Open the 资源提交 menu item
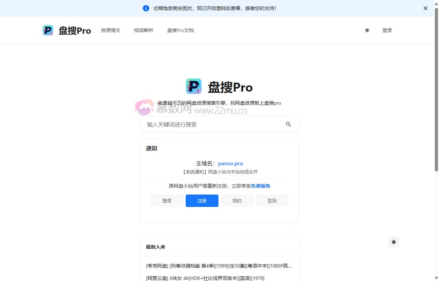439x282 pixels. pos(110,30)
